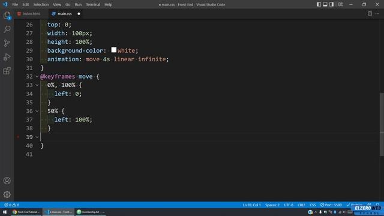Image resolution: width=384 pixels, height=216 pixels.
Task: Click the main.css file type icon in tab
Action: click(53, 14)
